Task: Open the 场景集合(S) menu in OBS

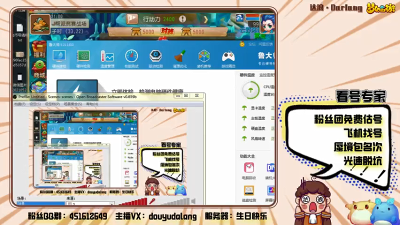Action: tap(72, 104)
